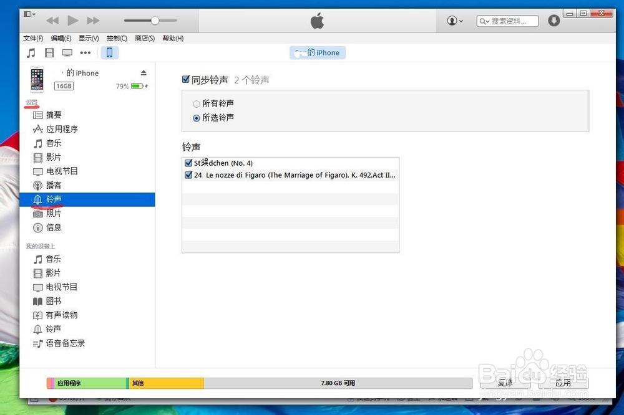Open the 控制(C) menu
The width and height of the screenshot is (624, 415).
116,38
